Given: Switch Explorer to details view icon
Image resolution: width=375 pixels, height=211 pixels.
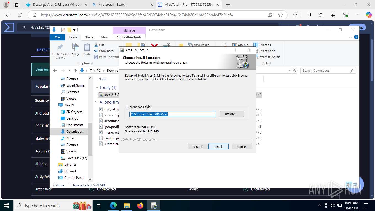Looking at the screenshot, I should [349, 185].
